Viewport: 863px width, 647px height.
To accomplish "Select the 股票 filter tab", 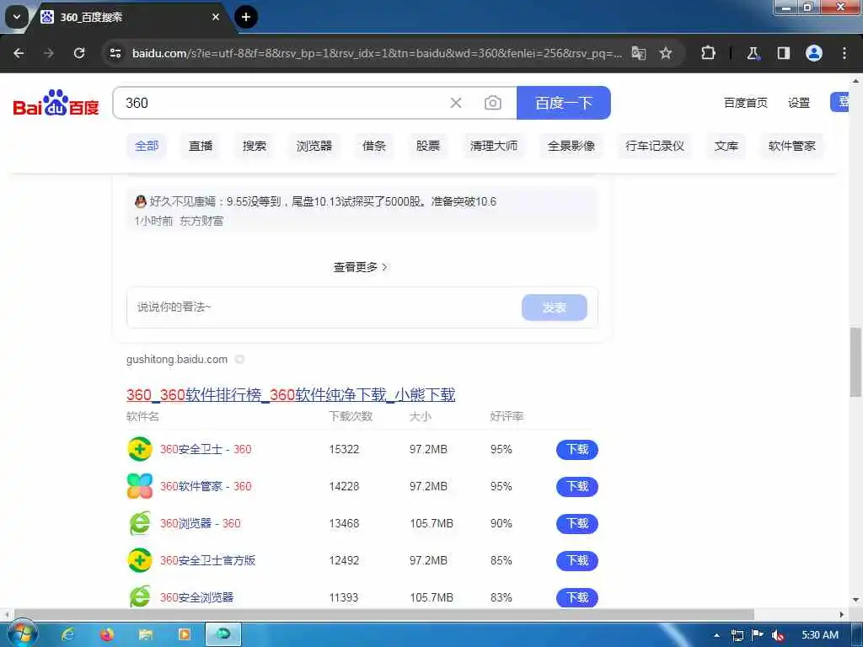I will 428,146.
